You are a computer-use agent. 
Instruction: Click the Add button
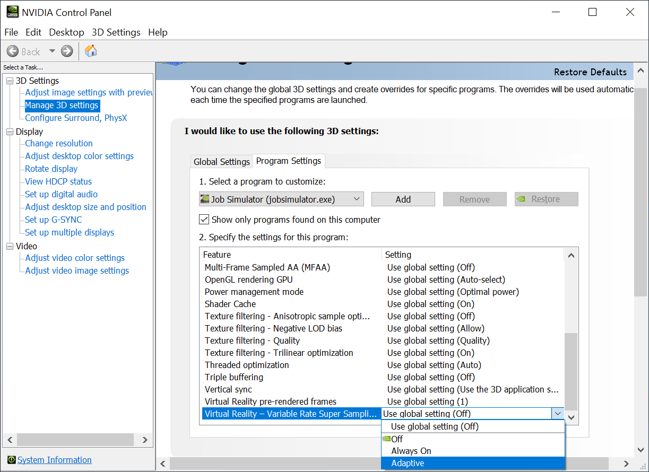[403, 199]
